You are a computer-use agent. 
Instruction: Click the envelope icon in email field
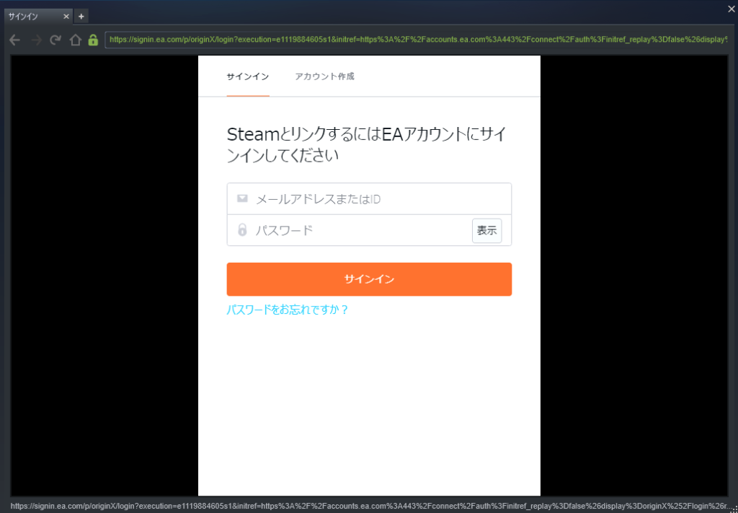[242, 199]
